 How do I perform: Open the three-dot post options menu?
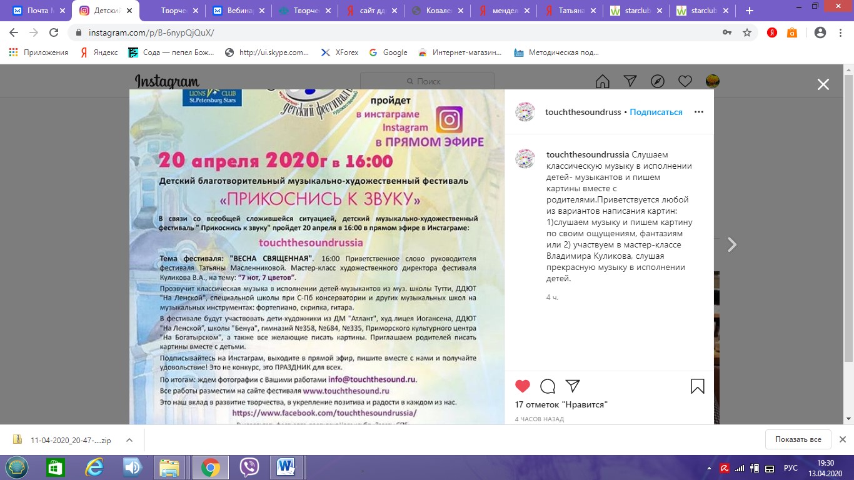coord(699,112)
